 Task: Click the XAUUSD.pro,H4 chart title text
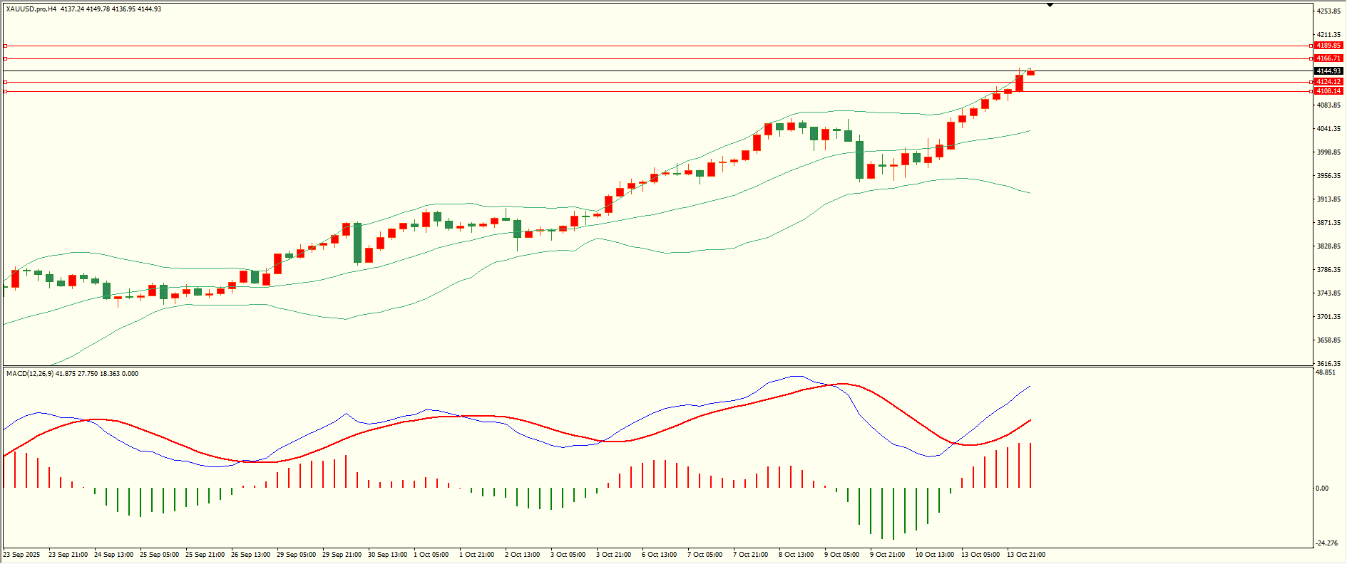coord(31,9)
